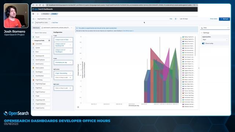Click the resize handle beside the Settings panel
Viewport: 235px width, 132px height.
[x=199, y=68]
